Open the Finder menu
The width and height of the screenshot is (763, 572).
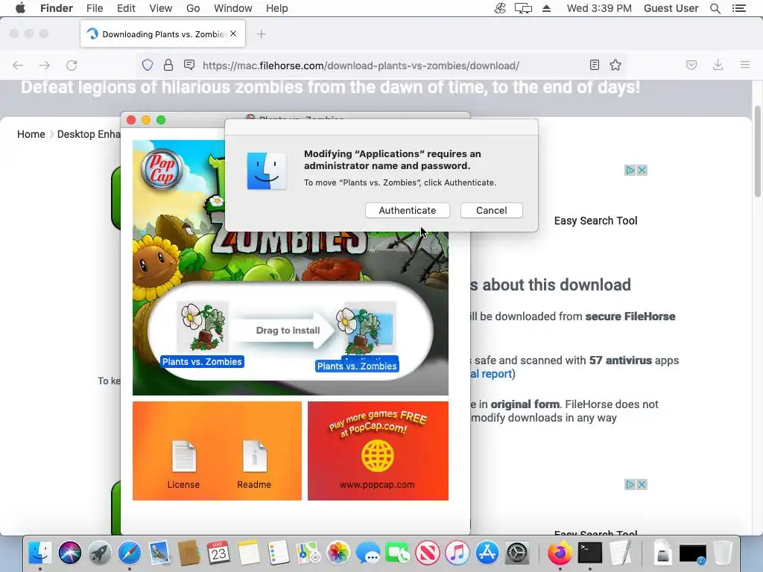coord(57,8)
